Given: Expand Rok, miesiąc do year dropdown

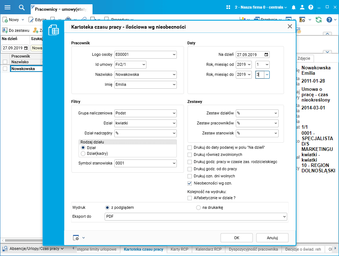Looking at the screenshot, I should (249, 75).
